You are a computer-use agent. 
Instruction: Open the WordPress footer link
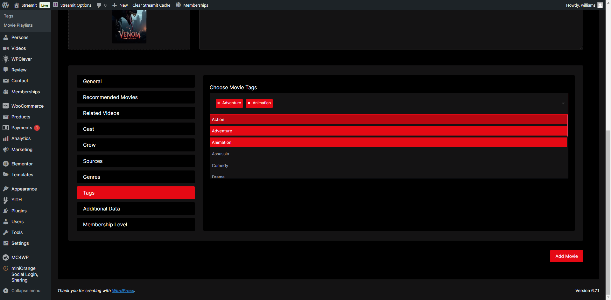click(123, 290)
